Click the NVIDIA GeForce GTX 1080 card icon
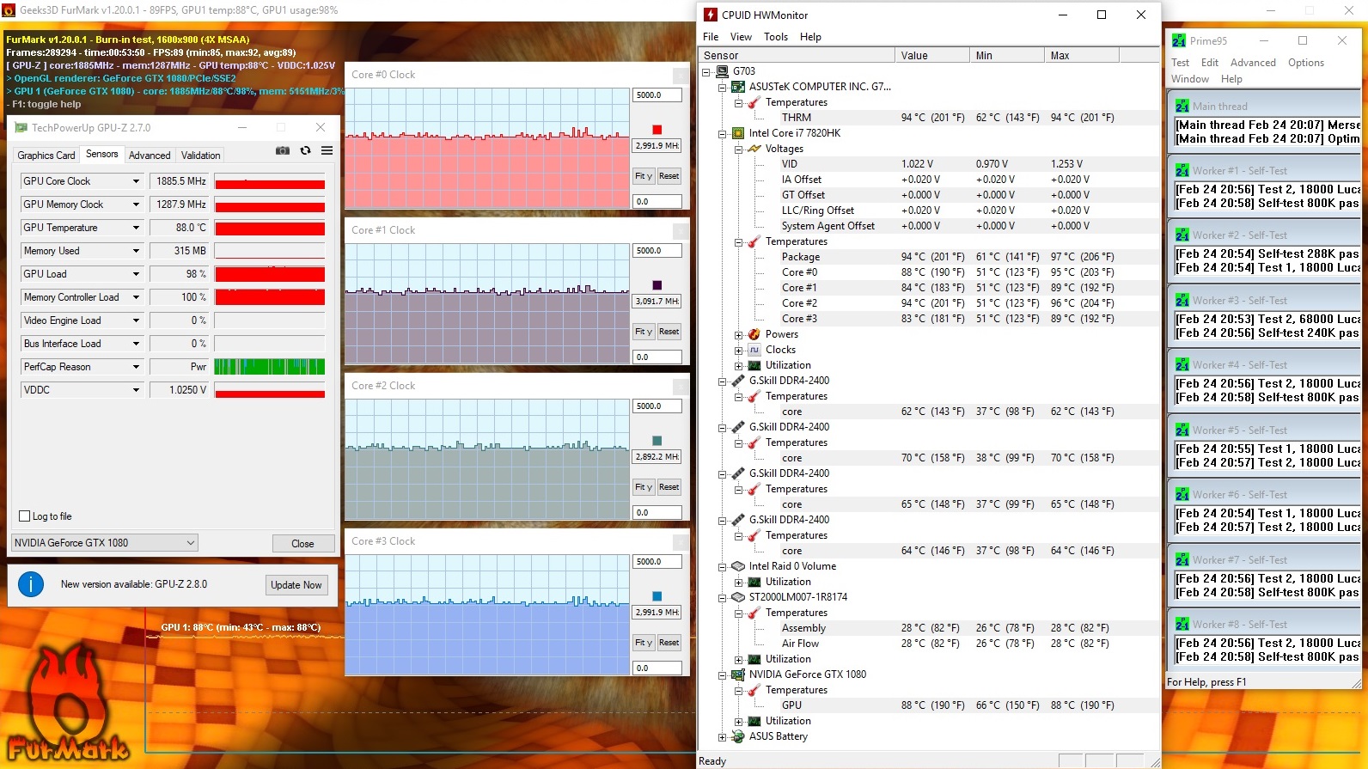This screenshot has height=769, width=1368. (x=738, y=674)
